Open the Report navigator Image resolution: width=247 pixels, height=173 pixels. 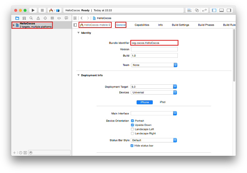point(66,18)
